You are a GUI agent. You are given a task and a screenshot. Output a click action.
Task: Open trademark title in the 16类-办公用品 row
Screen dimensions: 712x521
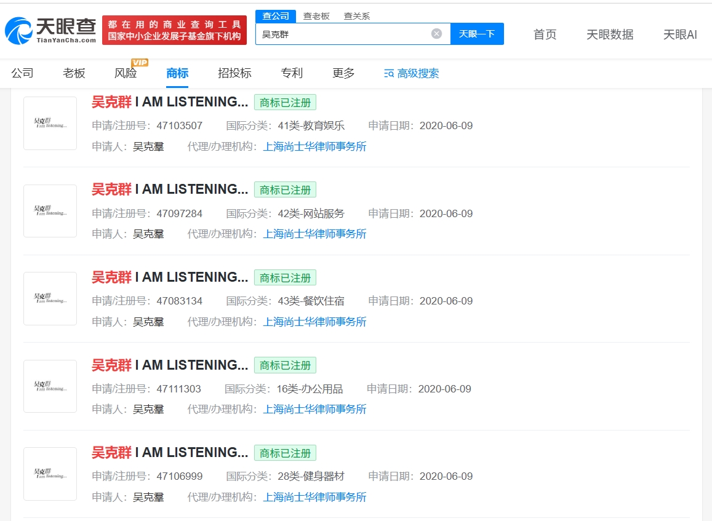[x=170, y=365]
